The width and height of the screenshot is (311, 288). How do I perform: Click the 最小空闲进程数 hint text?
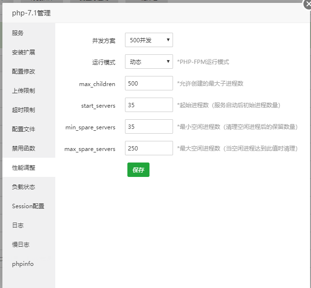click(237, 127)
